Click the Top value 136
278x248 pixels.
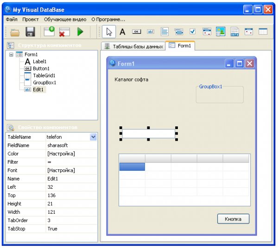51,195
